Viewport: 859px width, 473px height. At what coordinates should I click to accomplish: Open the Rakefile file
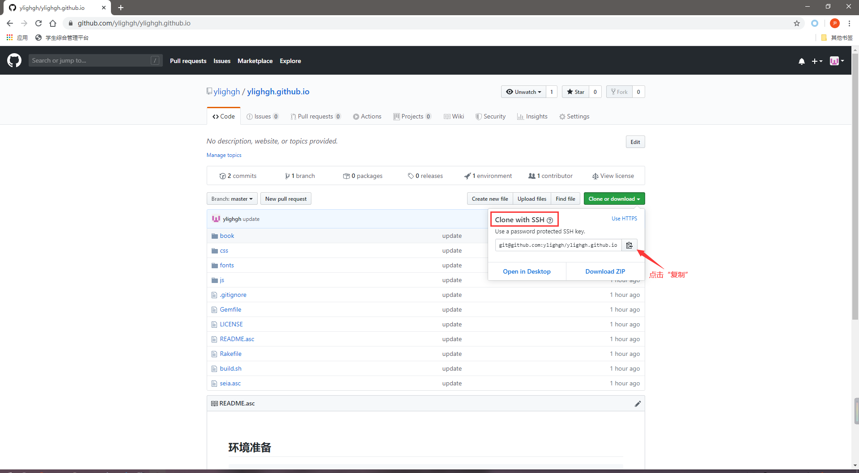click(230, 354)
